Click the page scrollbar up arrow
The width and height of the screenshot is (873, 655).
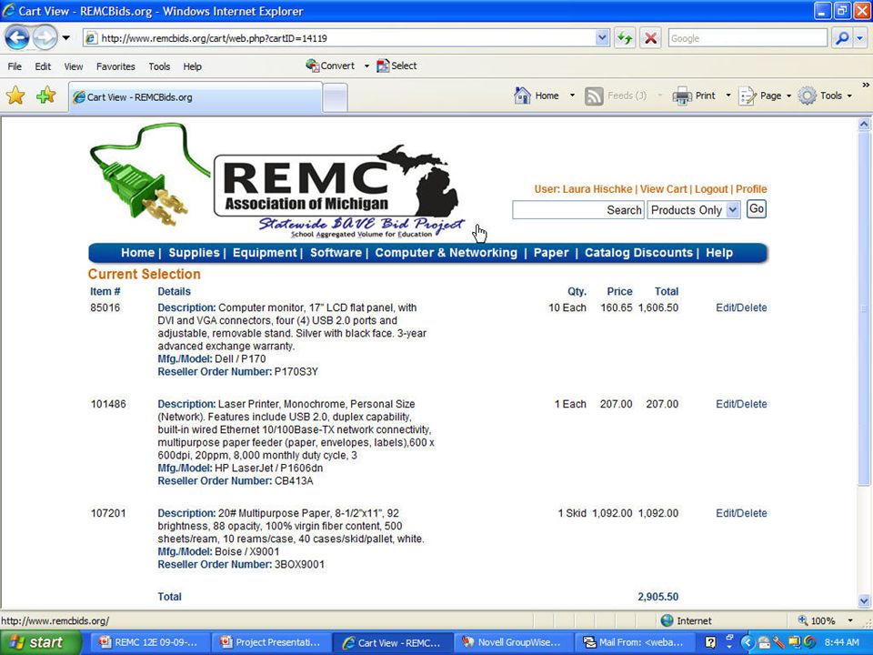coord(864,125)
